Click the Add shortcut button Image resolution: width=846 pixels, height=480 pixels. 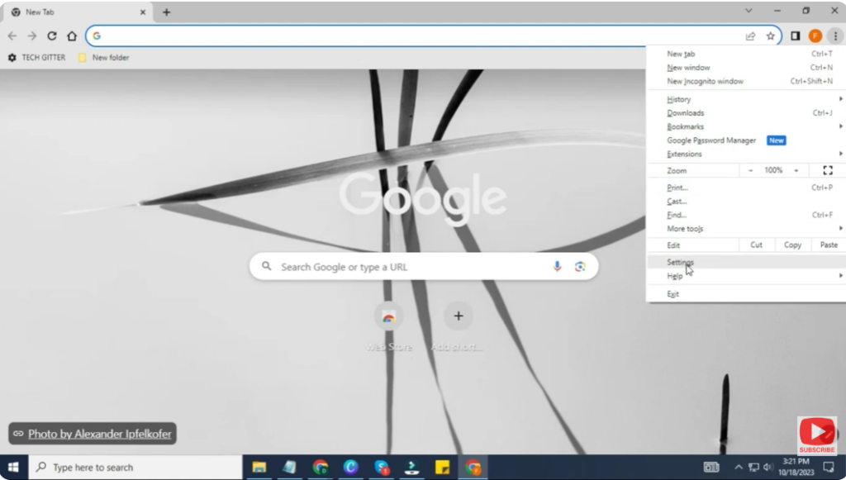point(459,316)
